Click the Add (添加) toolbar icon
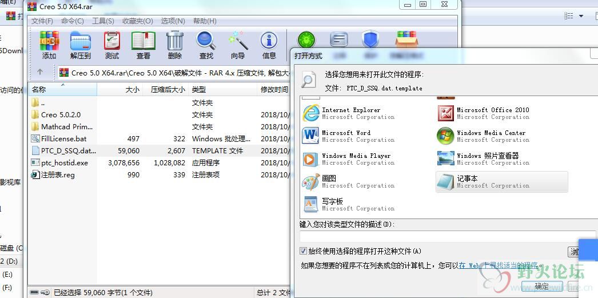This screenshot has width=598, height=298. (x=49, y=45)
